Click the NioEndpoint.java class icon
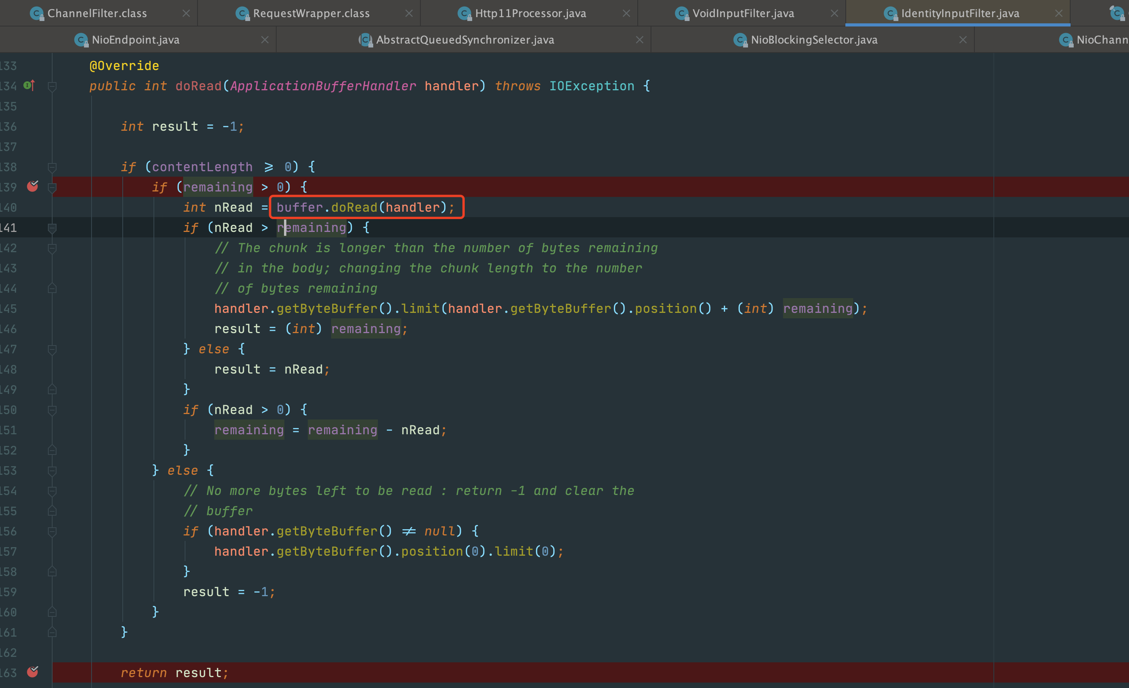The height and width of the screenshot is (688, 1129). 81,40
